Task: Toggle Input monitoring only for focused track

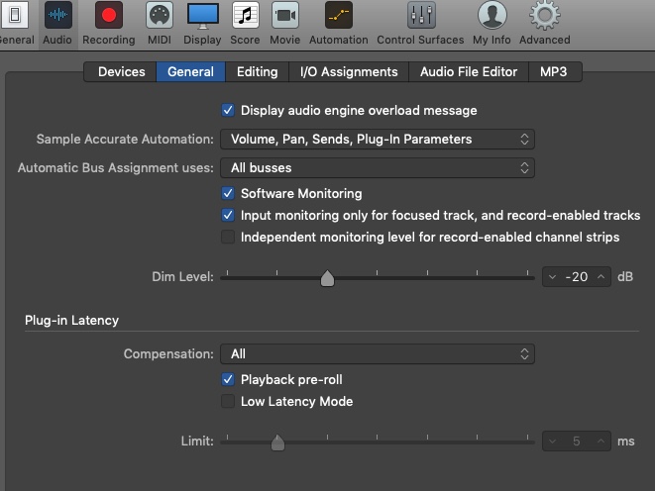Action: [228, 215]
